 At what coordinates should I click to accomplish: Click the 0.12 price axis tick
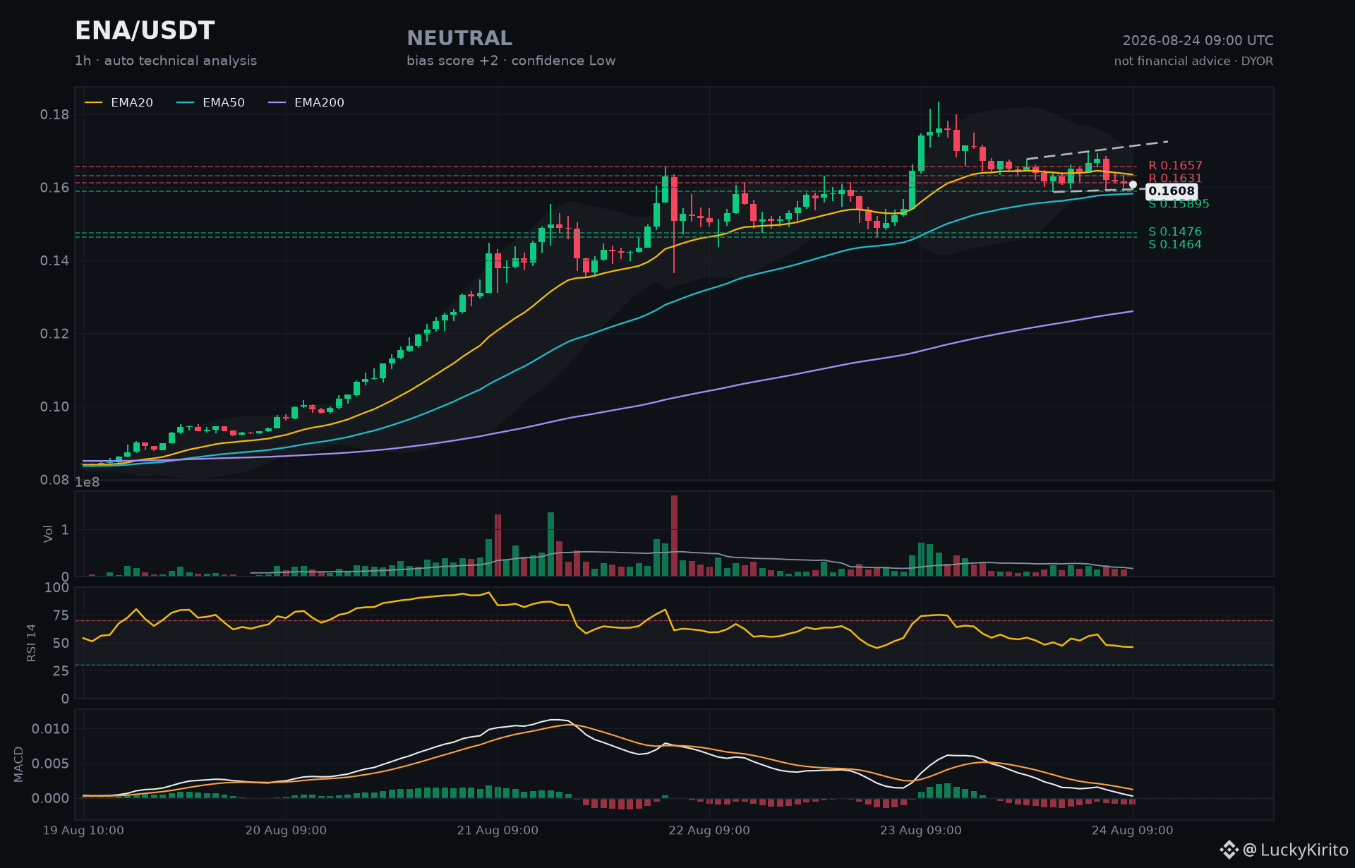[x=54, y=334]
